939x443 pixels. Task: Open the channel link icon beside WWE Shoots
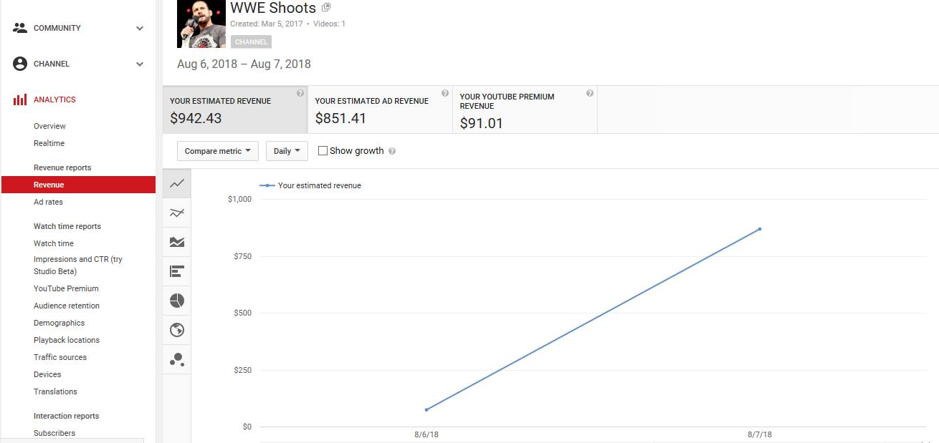[x=326, y=7]
